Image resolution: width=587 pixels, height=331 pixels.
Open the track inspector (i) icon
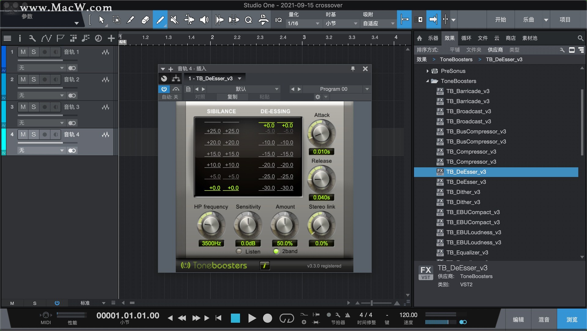click(x=20, y=38)
